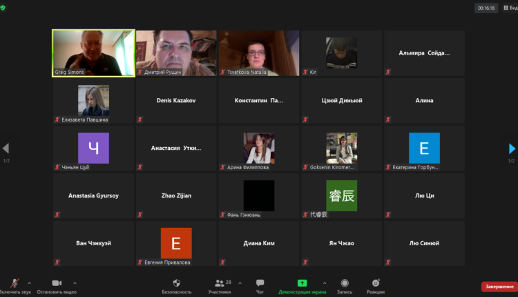This screenshot has width=518, height=297.
Task: Click muted mic icon on Лю Ци tile
Action: point(388,215)
